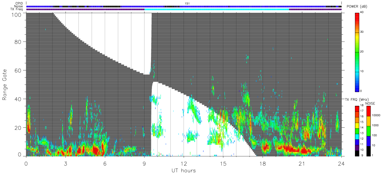Click the 0 range gate tick label

(x=19, y=154)
